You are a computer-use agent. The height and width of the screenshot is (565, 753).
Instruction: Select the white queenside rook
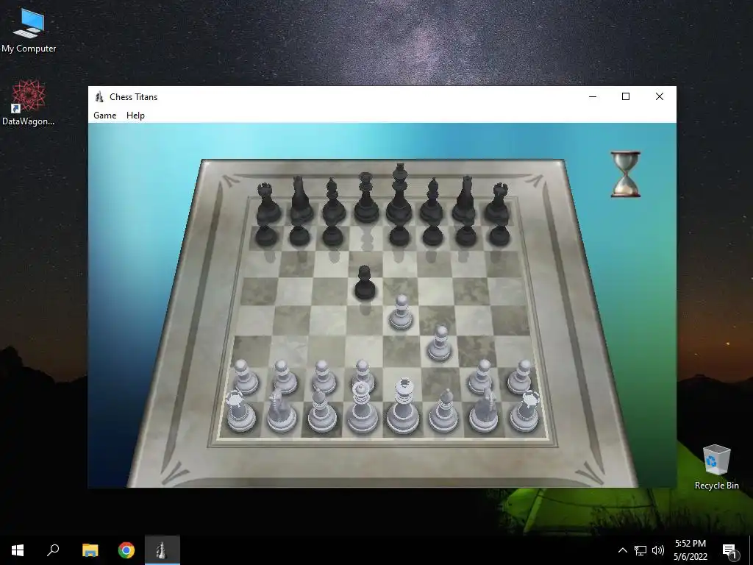[240, 411]
